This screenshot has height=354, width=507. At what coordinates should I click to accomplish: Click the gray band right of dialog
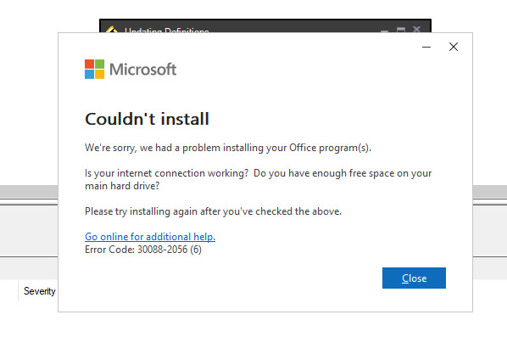pos(490,192)
